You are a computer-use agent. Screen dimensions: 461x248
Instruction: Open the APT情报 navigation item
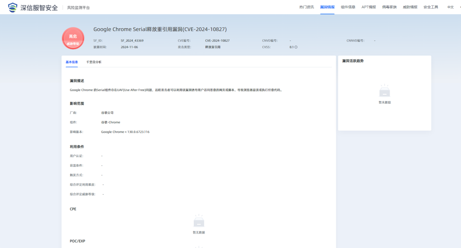point(369,7)
